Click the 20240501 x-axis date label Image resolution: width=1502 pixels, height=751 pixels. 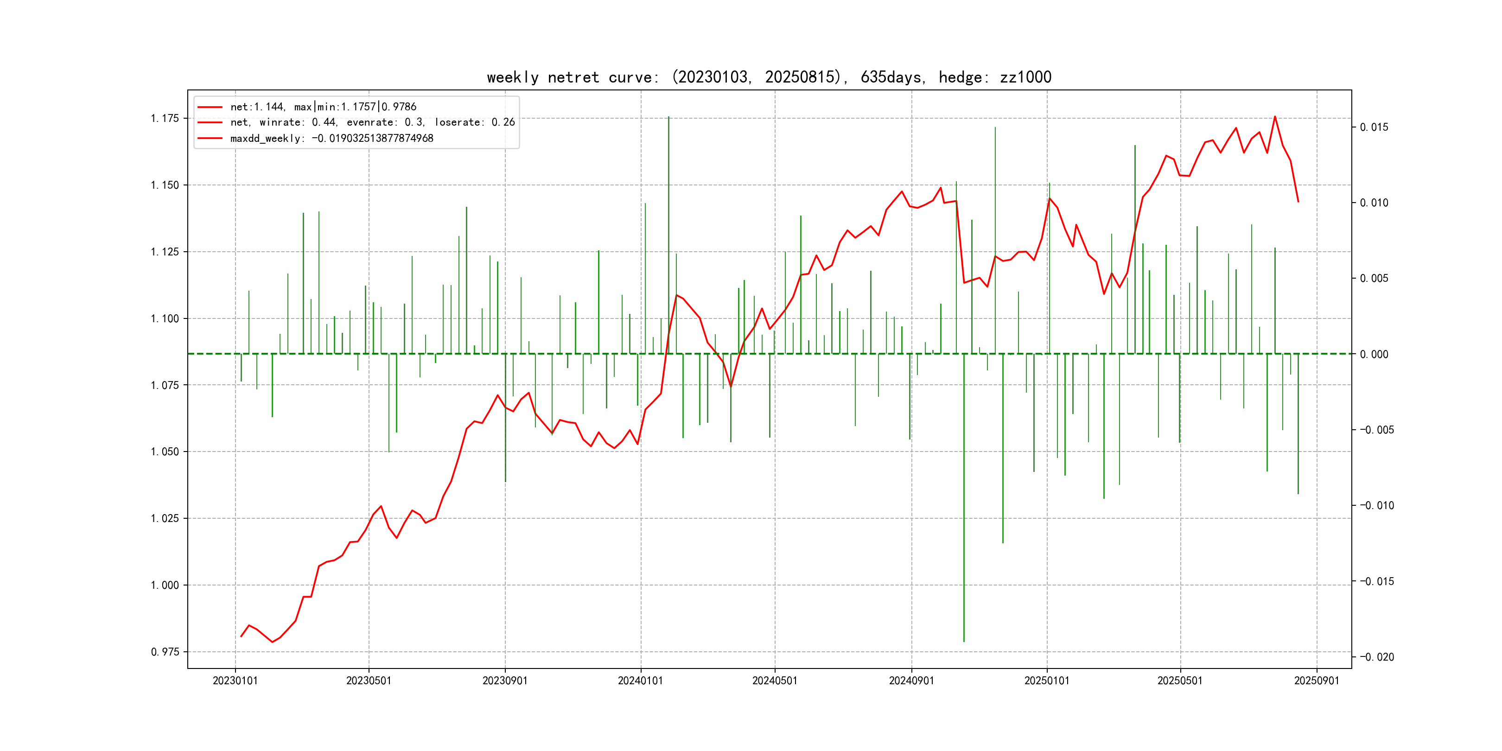pyautogui.click(x=774, y=681)
